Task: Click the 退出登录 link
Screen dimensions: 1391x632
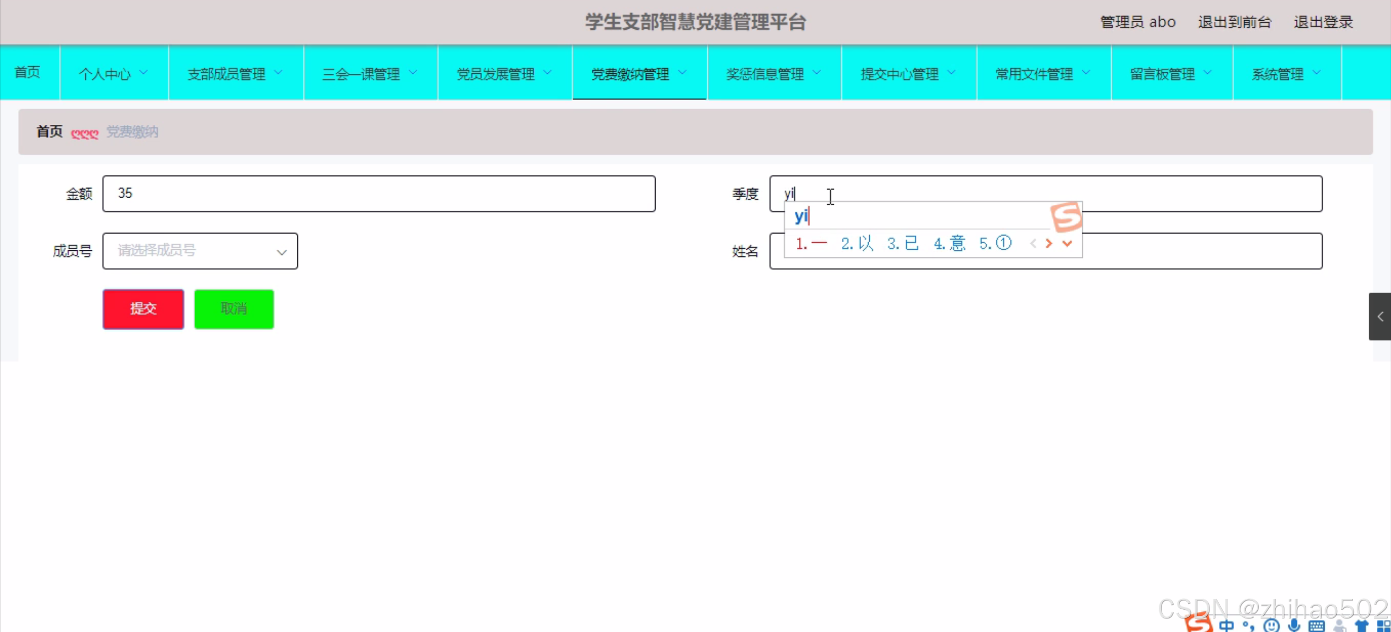Action: tap(1323, 22)
